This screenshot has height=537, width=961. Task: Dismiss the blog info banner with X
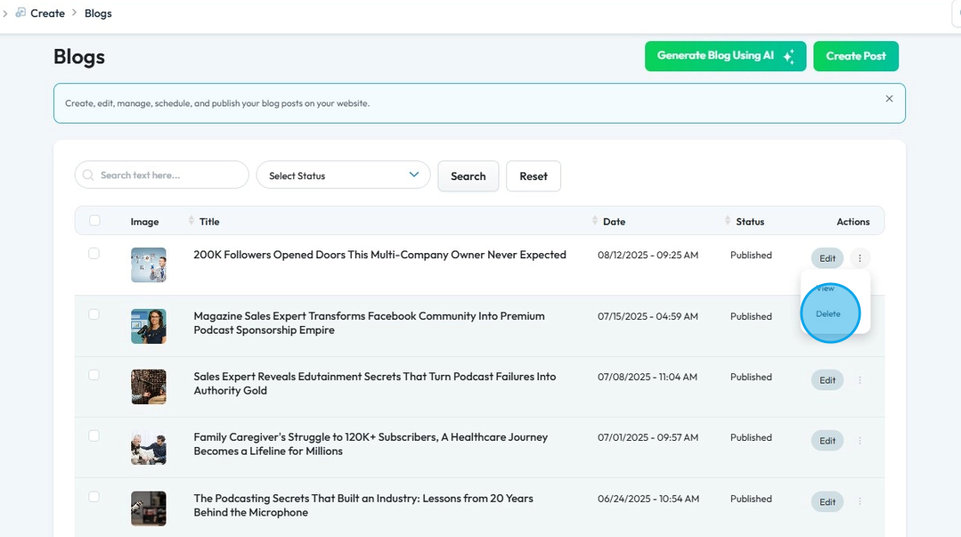point(889,99)
